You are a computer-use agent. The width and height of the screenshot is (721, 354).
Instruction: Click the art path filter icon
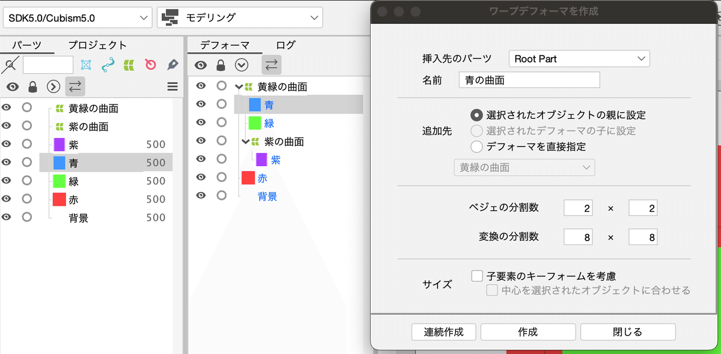108,65
